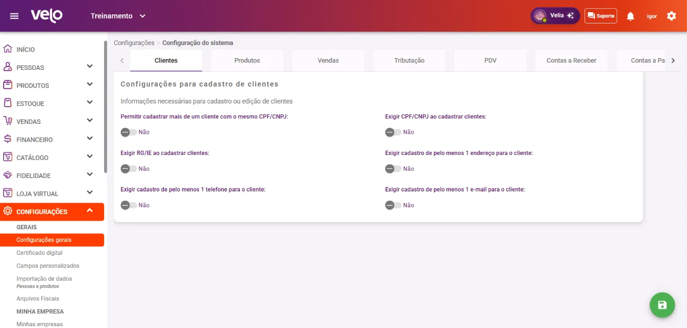Click the Configurações gear icon in sidebar

point(7,211)
